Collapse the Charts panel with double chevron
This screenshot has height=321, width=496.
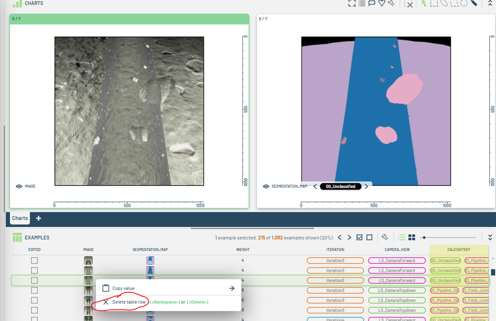490,3
